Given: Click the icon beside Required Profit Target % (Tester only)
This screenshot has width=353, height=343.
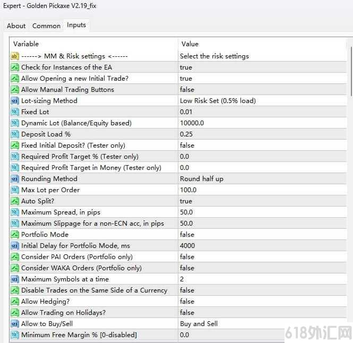Looking at the screenshot, I should pyautogui.click(x=15, y=157).
